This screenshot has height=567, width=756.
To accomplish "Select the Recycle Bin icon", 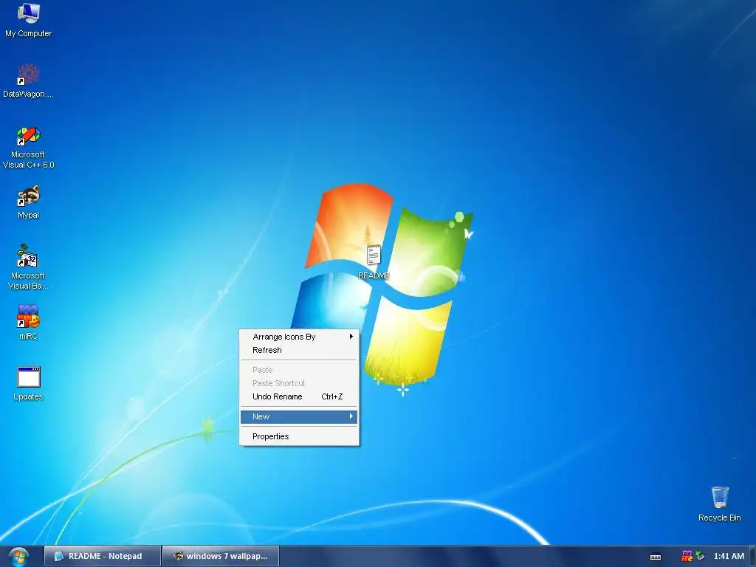I will point(719,504).
